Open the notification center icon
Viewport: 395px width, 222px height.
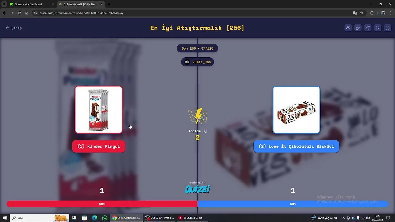click(x=388, y=218)
